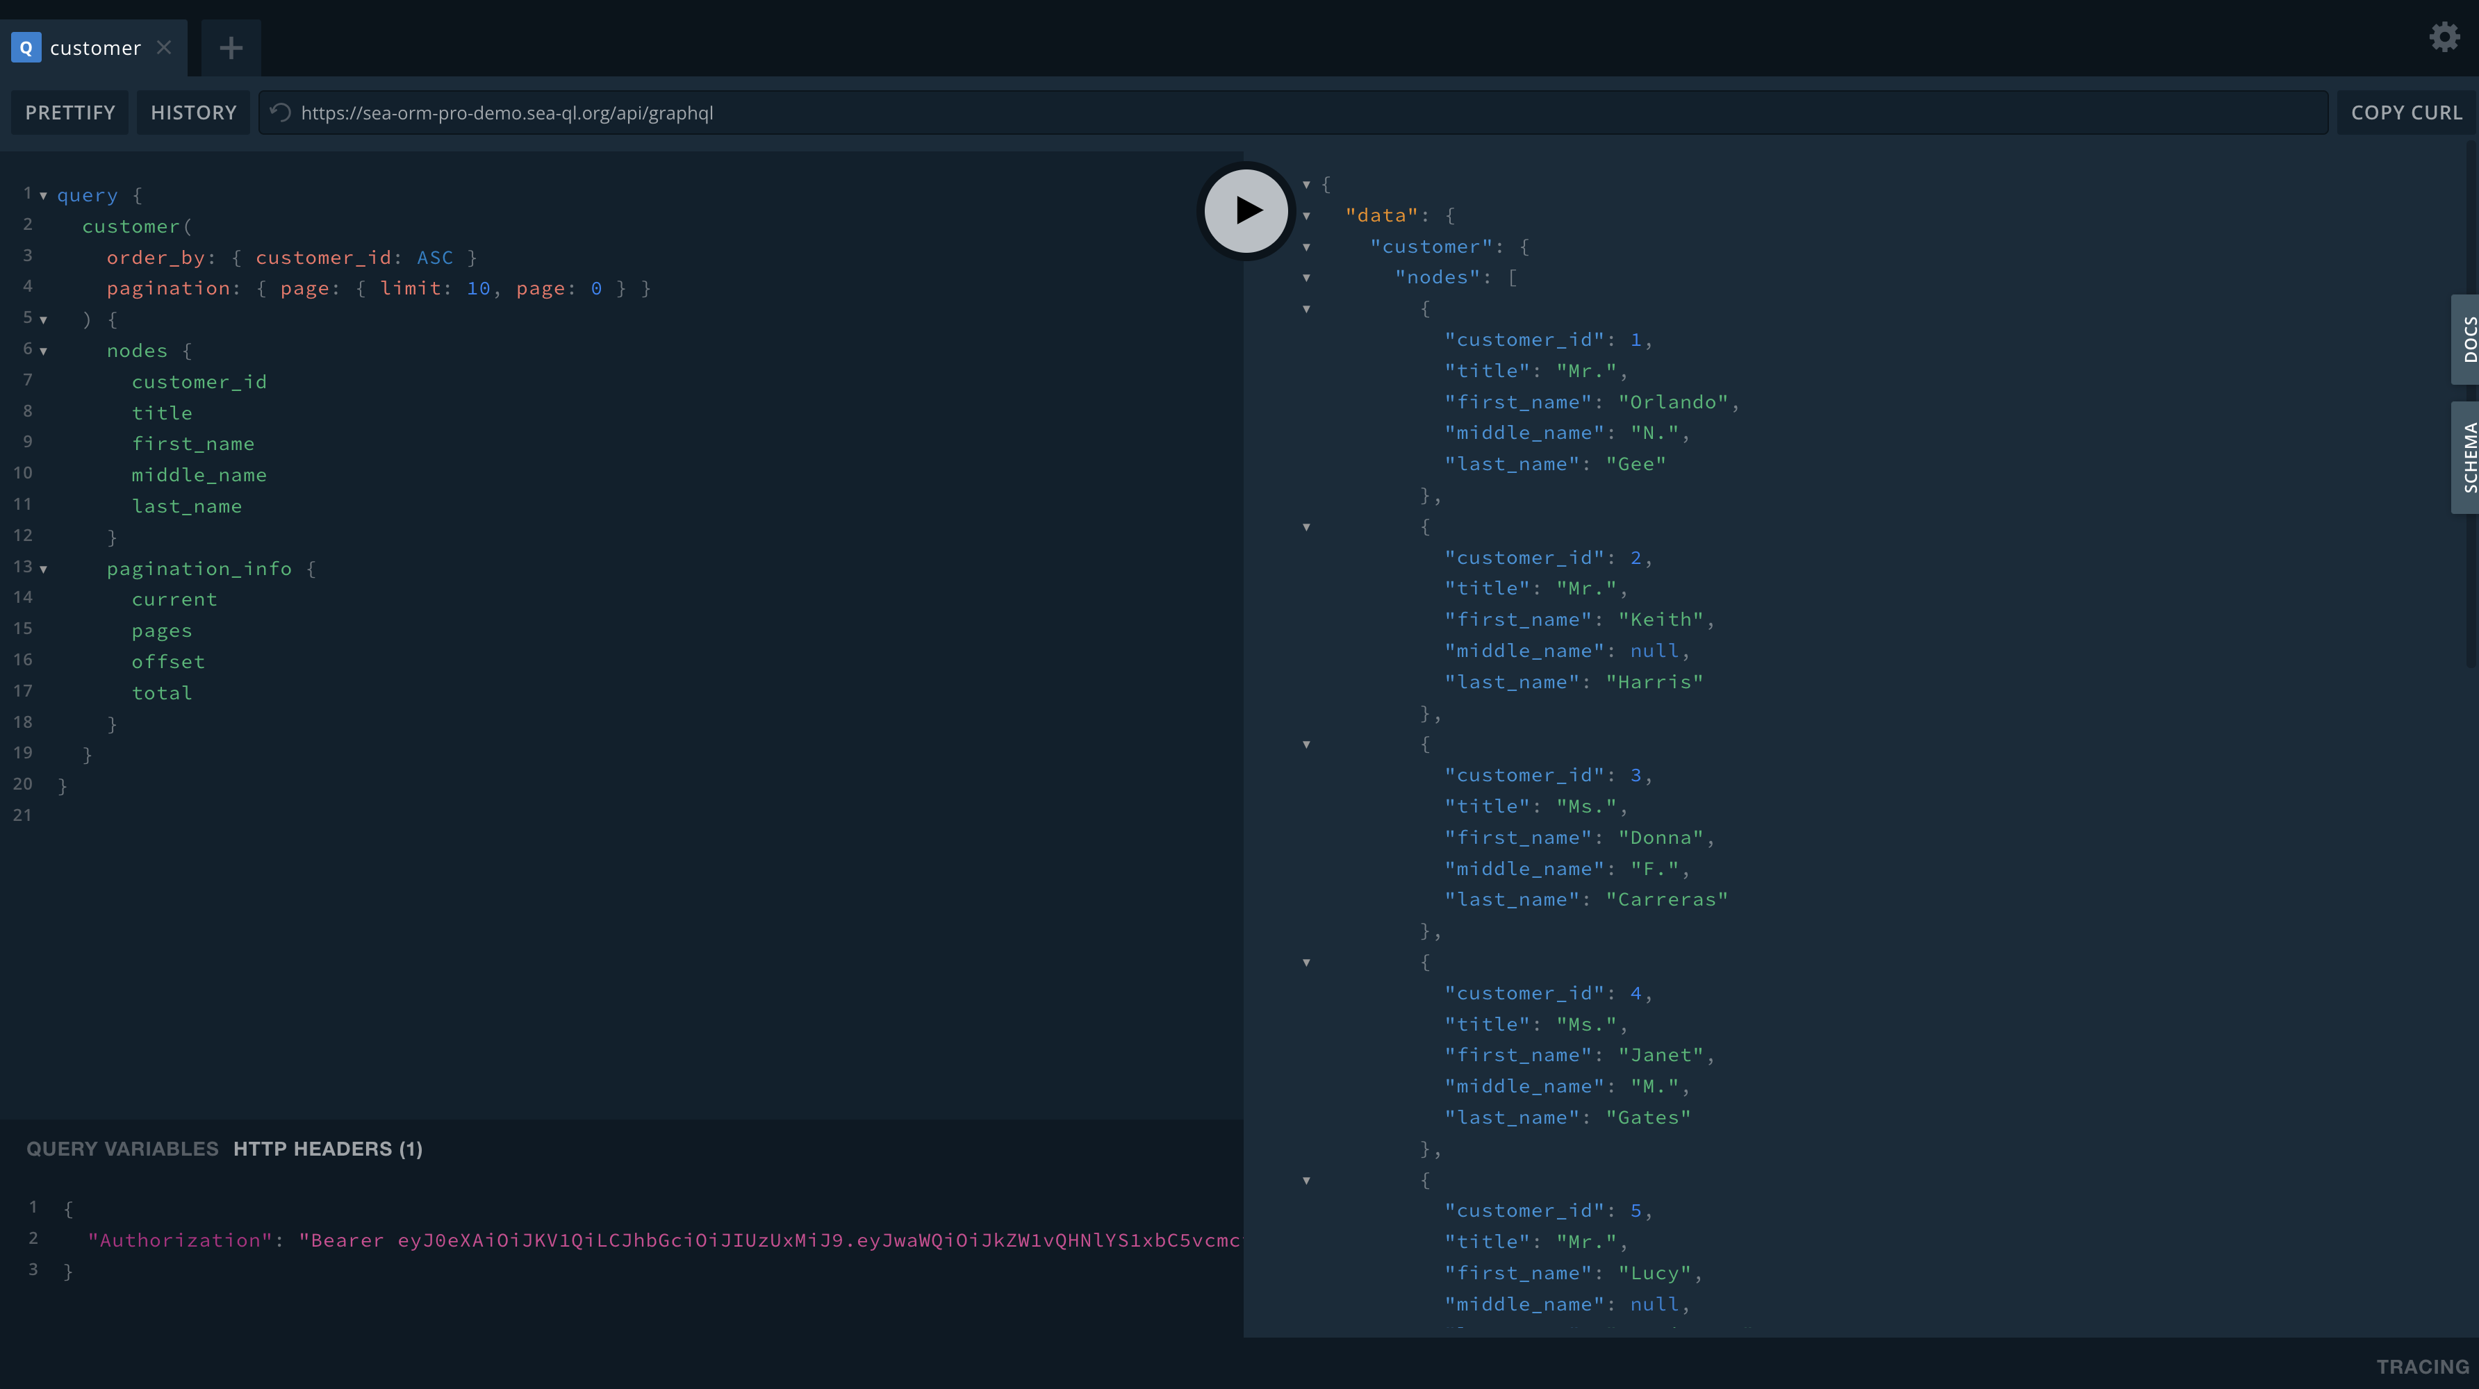This screenshot has height=1389, width=2479.
Task: Fold the pagination_info block at line 13
Action: coord(43,569)
